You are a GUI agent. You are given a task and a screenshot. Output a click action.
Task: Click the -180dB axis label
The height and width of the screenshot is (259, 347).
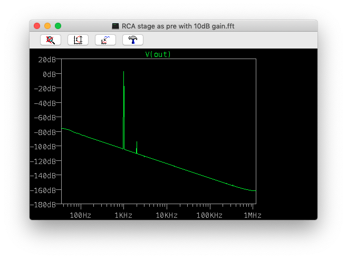43,205
